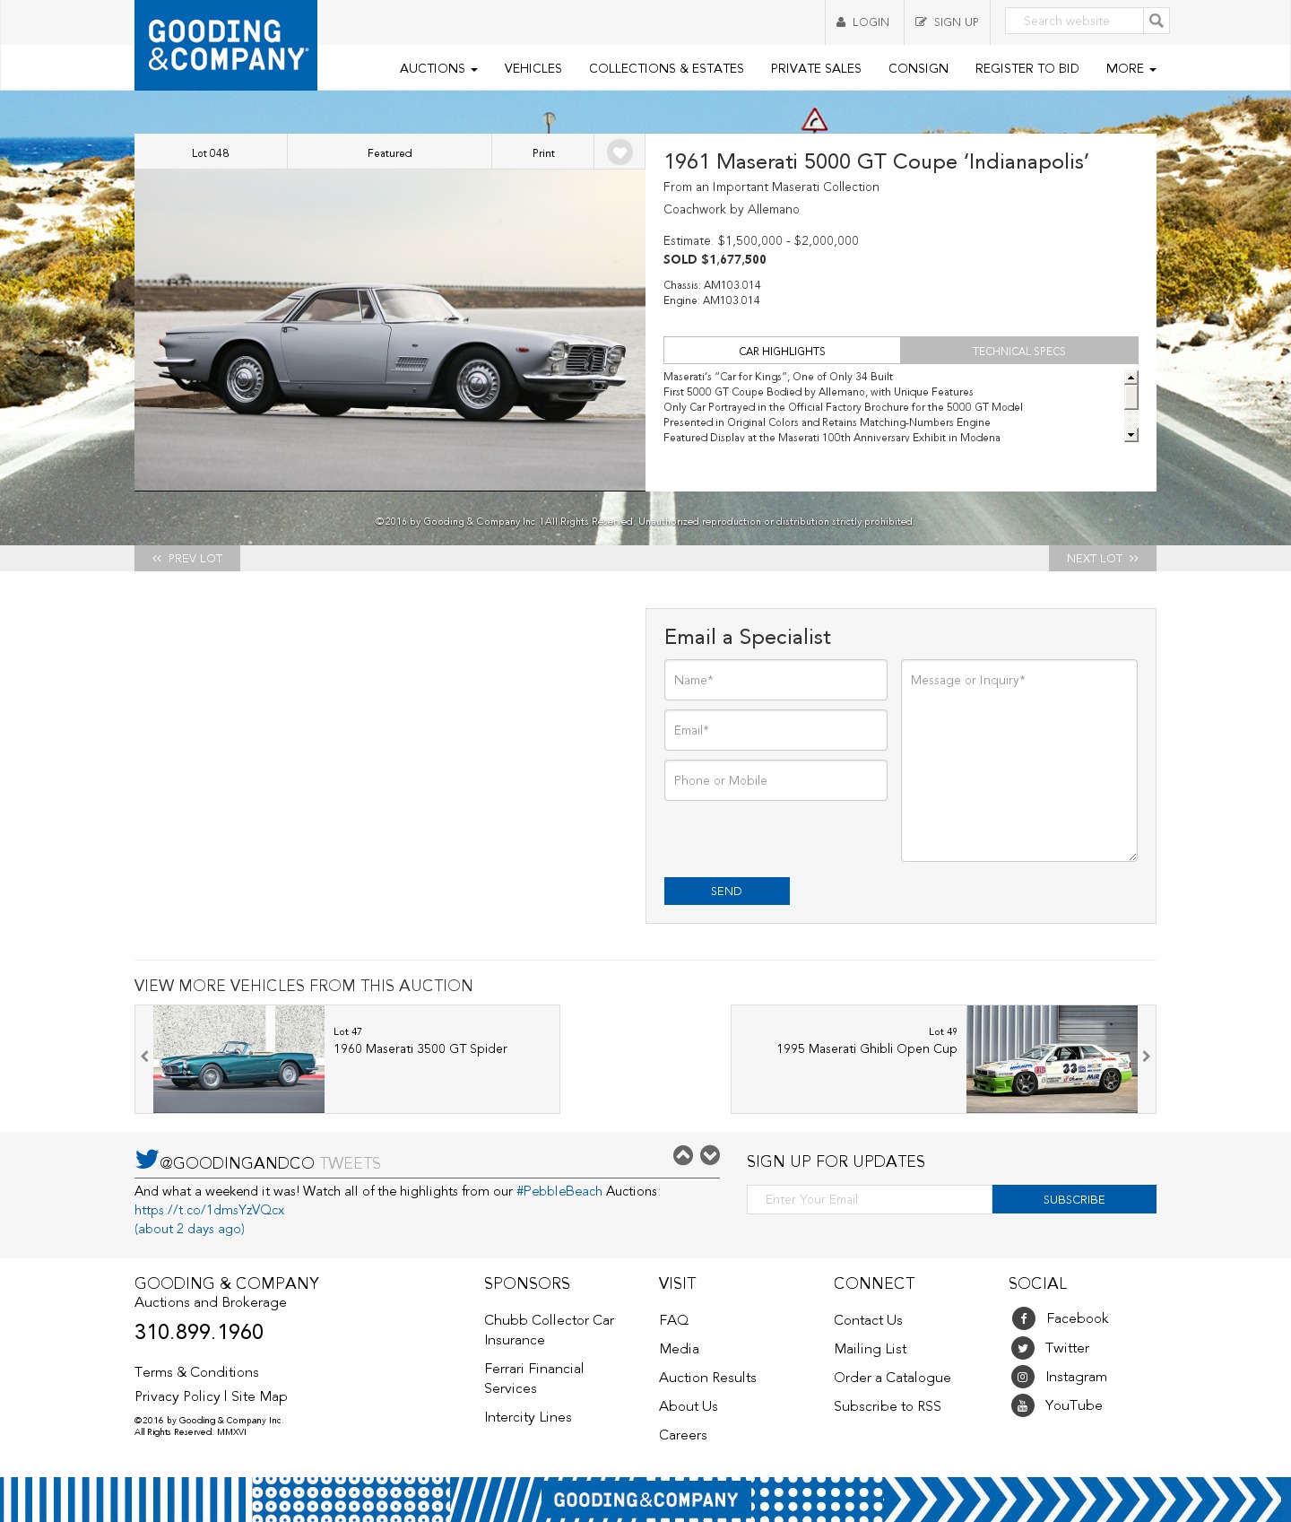This screenshot has height=1522, width=1291.
Task: Open the Site Map link
Action: (x=259, y=1396)
